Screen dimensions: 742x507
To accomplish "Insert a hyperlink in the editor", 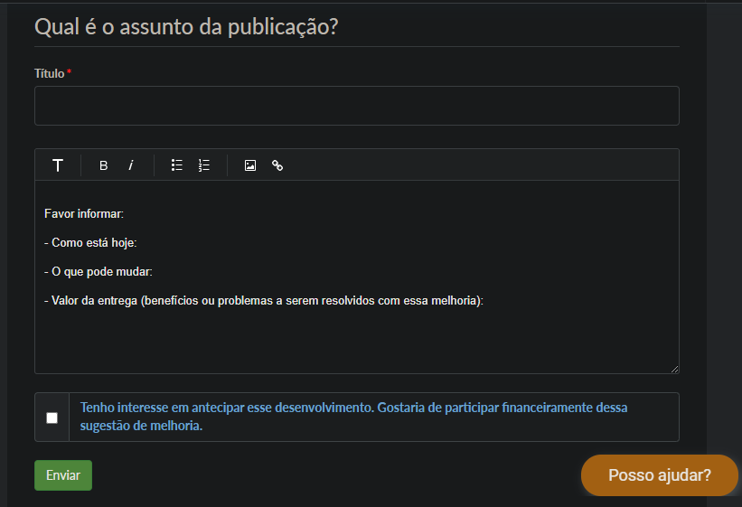I will 277,165.
